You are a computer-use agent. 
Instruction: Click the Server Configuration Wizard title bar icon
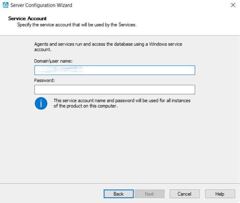point(5,5)
